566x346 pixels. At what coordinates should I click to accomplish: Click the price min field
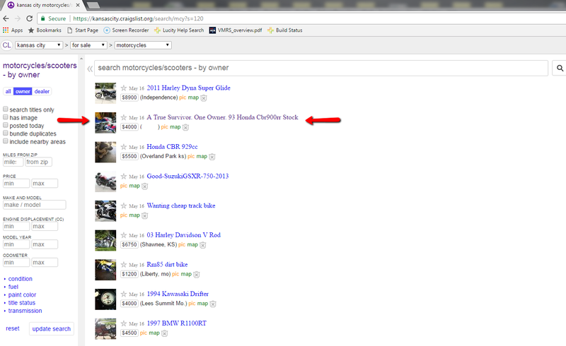(16, 184)
